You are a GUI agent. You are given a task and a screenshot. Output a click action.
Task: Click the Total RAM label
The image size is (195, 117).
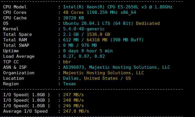pos(15,40)
